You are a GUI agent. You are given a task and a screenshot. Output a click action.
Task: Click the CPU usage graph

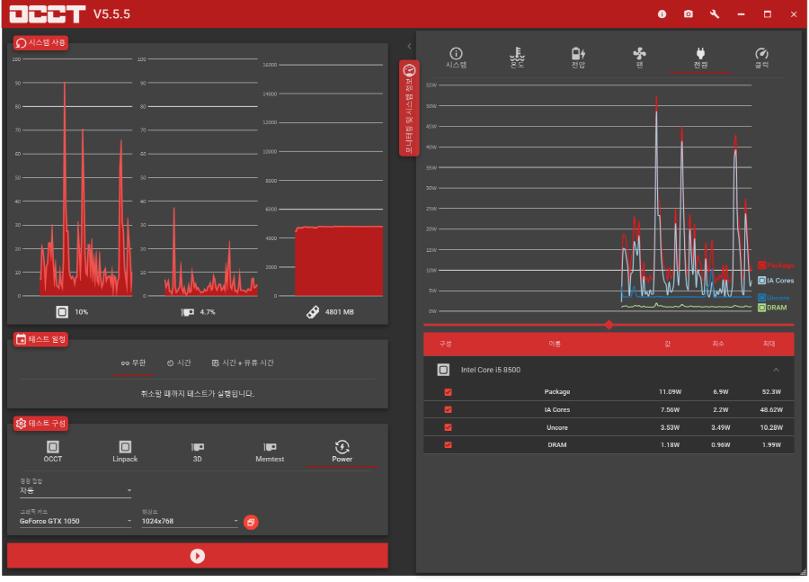point(76,177)
